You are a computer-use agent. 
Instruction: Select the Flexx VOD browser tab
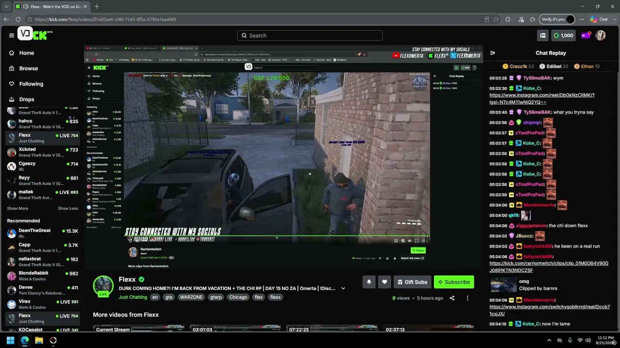[51, 7]
